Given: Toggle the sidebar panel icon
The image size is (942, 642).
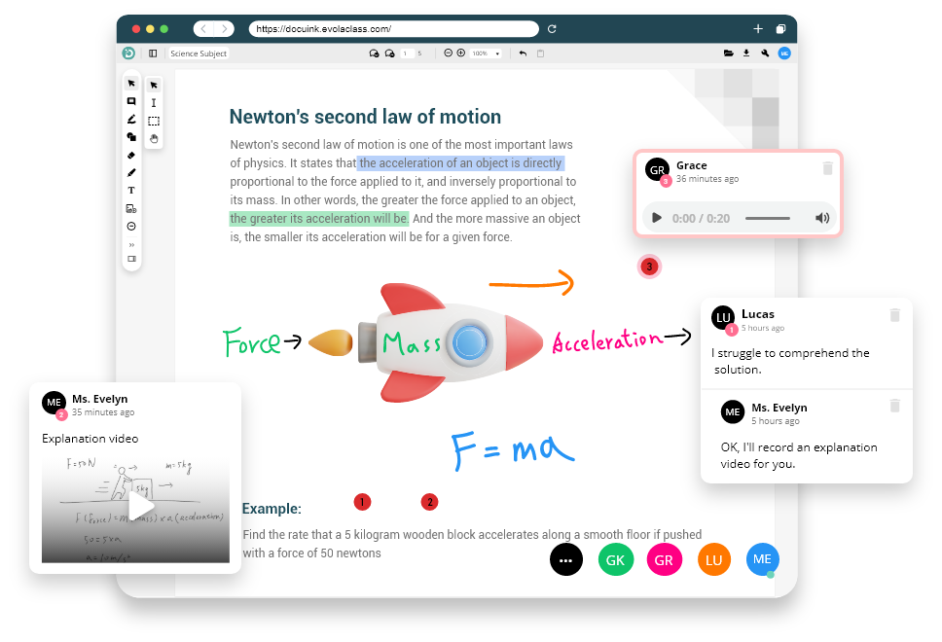Looking at the screenshot, I should pyautogui.click(x=153, y=53).
